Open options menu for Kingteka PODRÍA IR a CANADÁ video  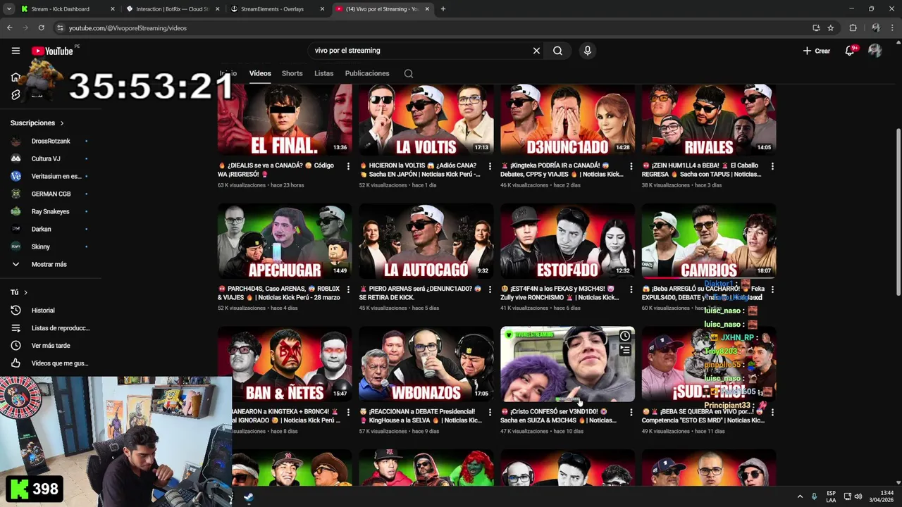631,166
